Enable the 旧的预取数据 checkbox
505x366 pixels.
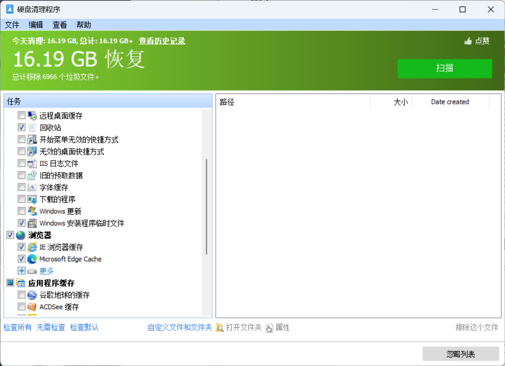click(22, 176)
